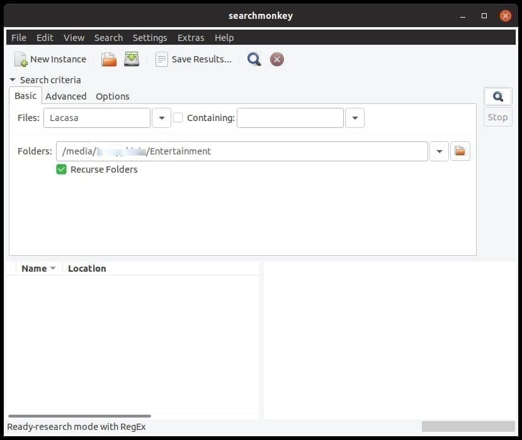Viewport: 522px width, 440px height.
Task: Click the import criteria toolbar icon
Action: (130, 59)
